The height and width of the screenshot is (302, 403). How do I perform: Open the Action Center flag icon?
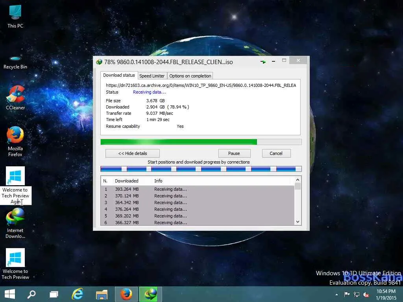[347, 294]
